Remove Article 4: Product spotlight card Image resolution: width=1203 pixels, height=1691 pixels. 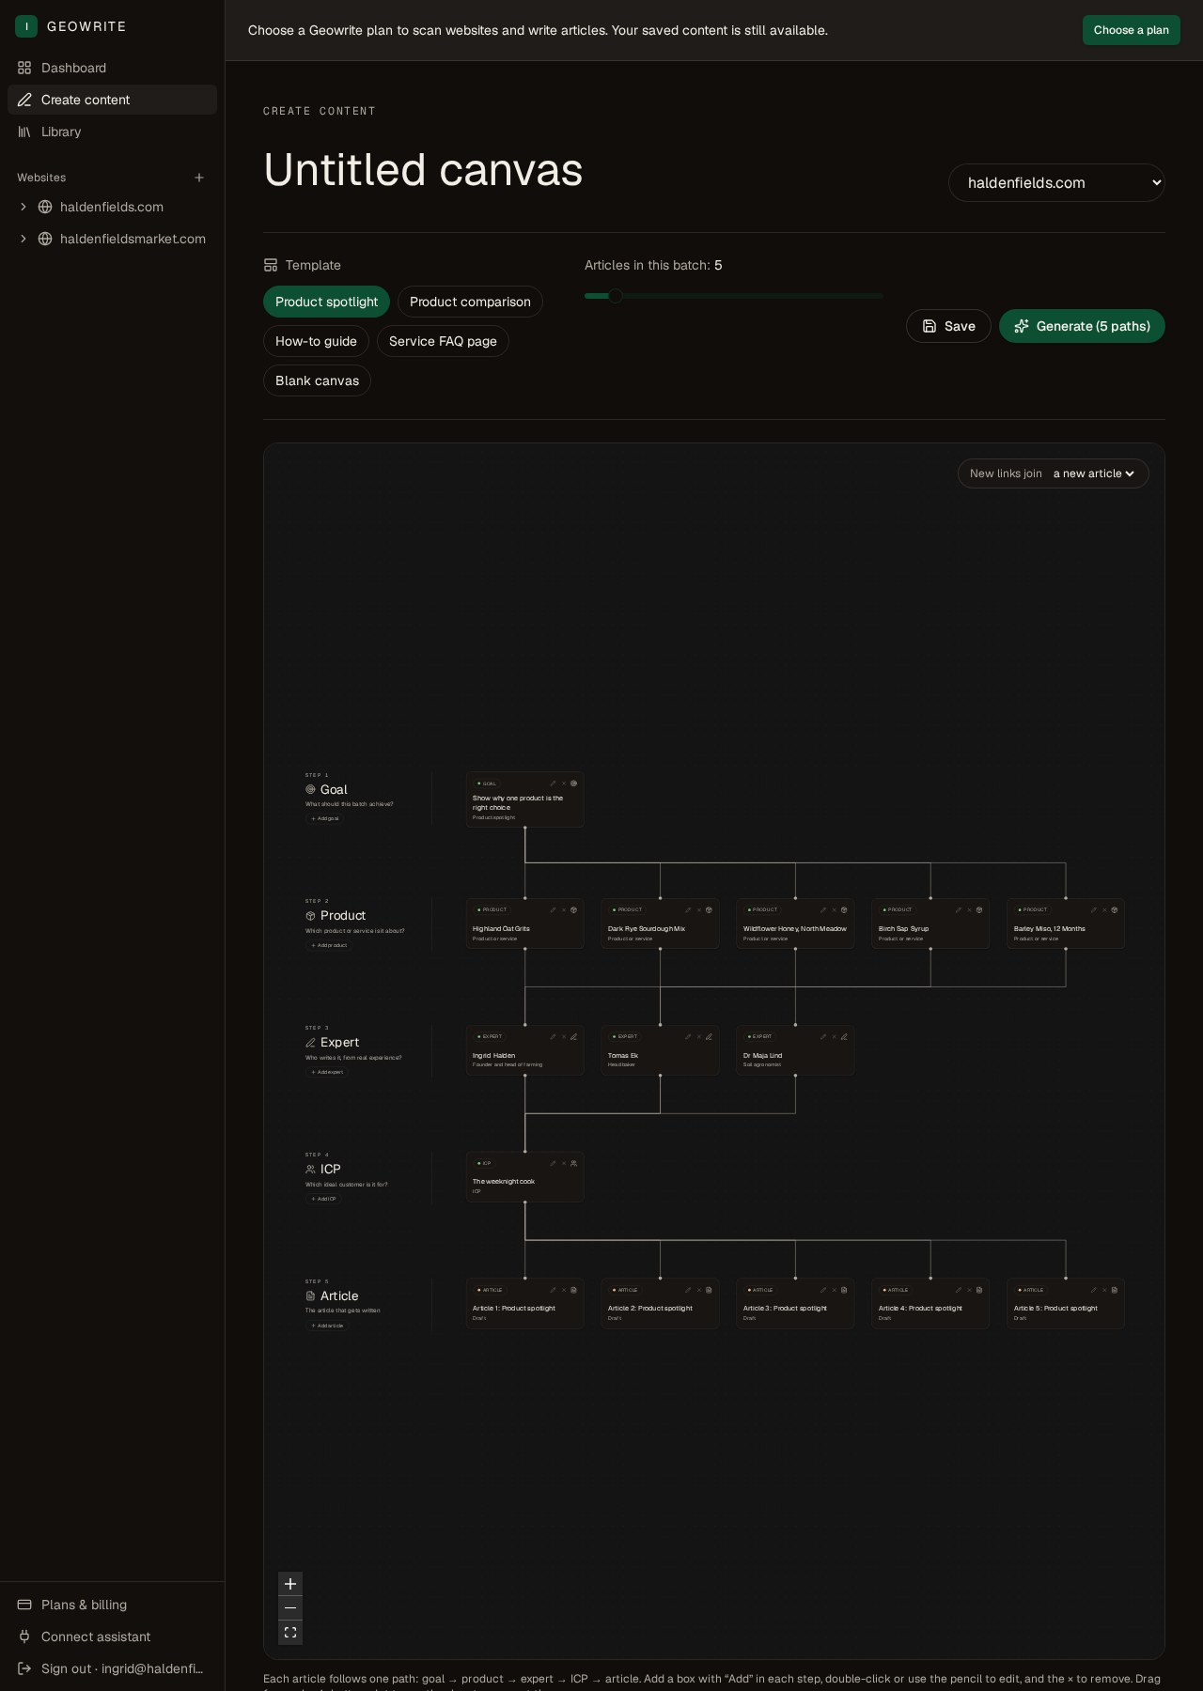pos(970,1290)
